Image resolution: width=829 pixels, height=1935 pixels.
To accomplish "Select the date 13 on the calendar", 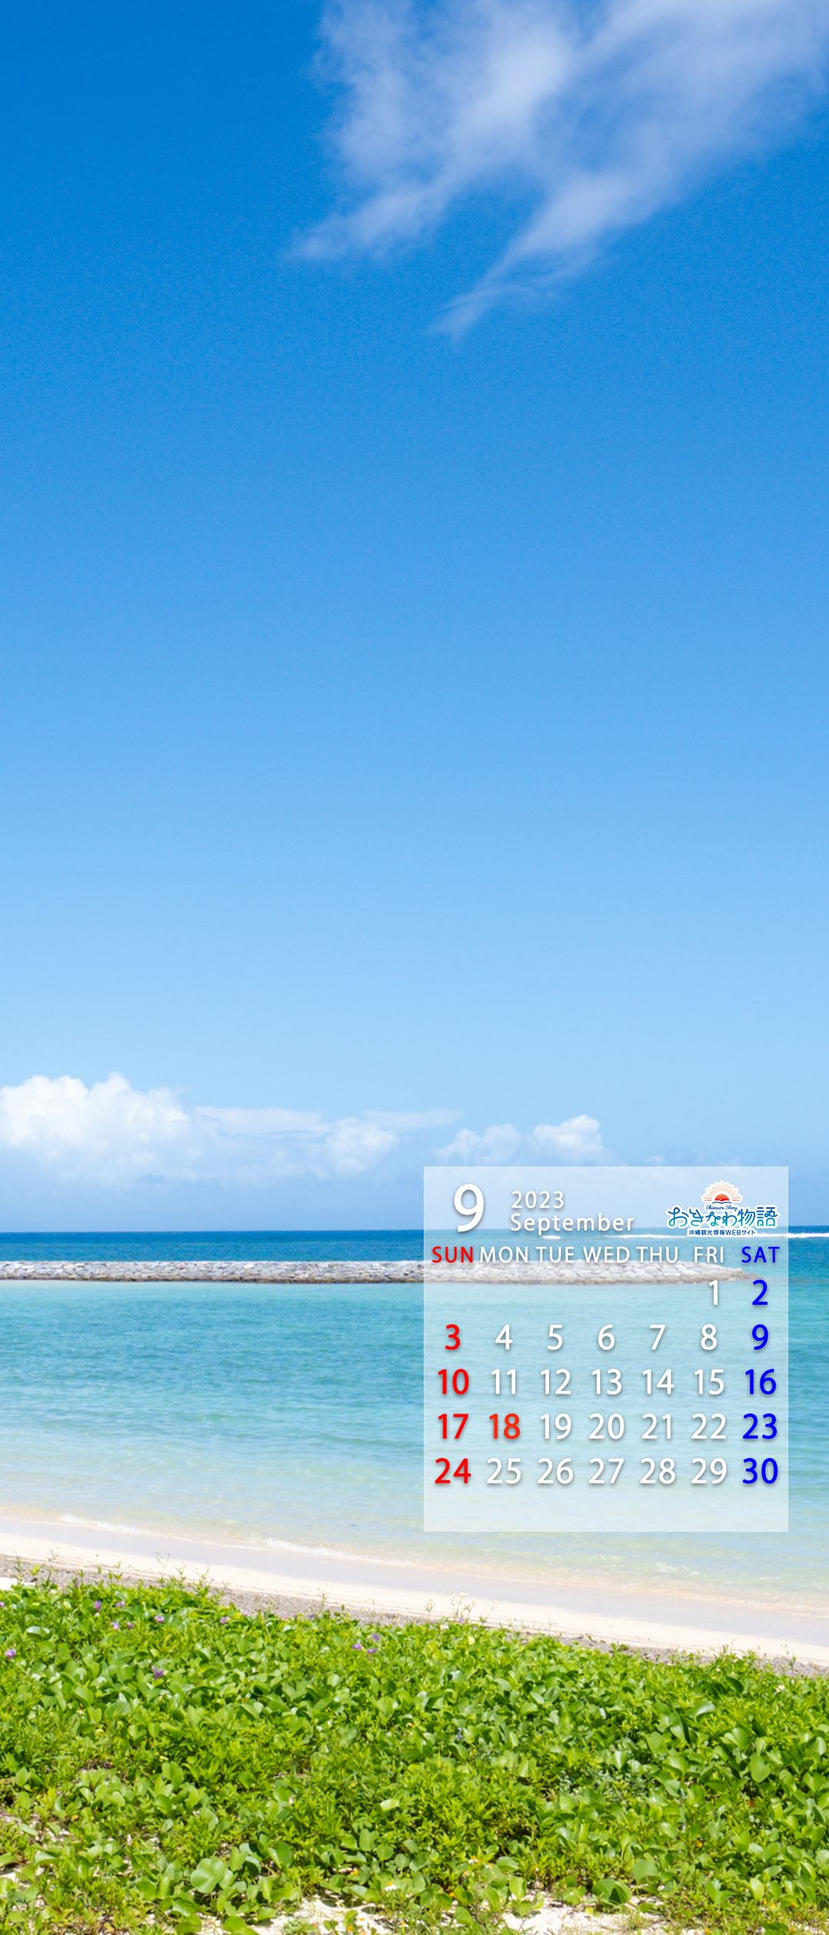I will pyautogui.click(x=606, y=1383).
